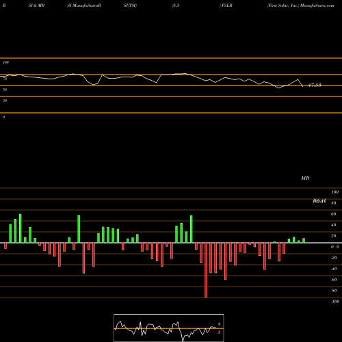Click the FSLR ticker text in the header

click(227, 5)
